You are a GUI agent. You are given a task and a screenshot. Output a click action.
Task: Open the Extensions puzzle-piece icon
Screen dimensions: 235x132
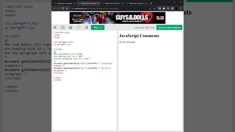click(x=164, y=8)
